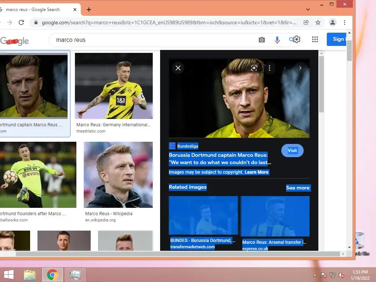The height and width of the screenshot is (282, 376).
Task: Click the preview panel vertical scrollbar
Action: click(322, 84)
